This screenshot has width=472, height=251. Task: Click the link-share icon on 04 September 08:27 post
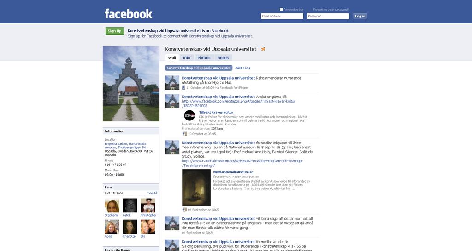coord(184,210)
